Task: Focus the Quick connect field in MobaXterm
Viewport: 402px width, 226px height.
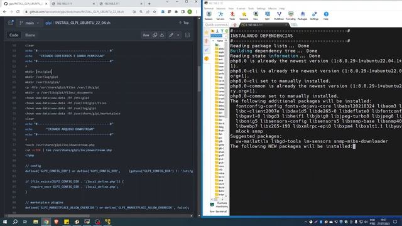Action: [x=216, y=24]
